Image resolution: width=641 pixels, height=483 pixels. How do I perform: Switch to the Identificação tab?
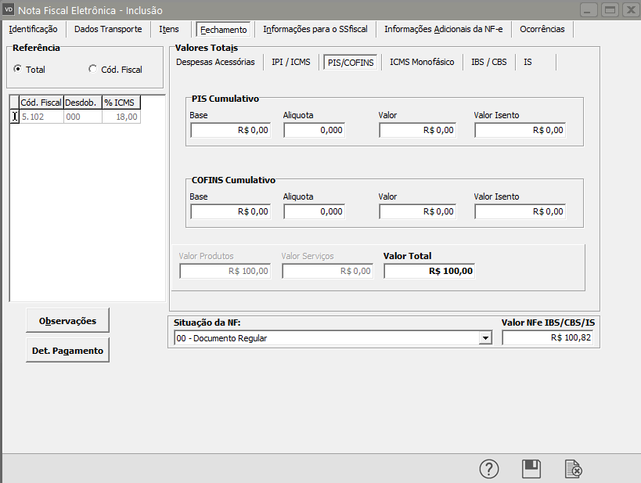pos(33,29)
